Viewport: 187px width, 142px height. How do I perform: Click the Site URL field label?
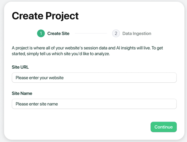tap(20, 67)
